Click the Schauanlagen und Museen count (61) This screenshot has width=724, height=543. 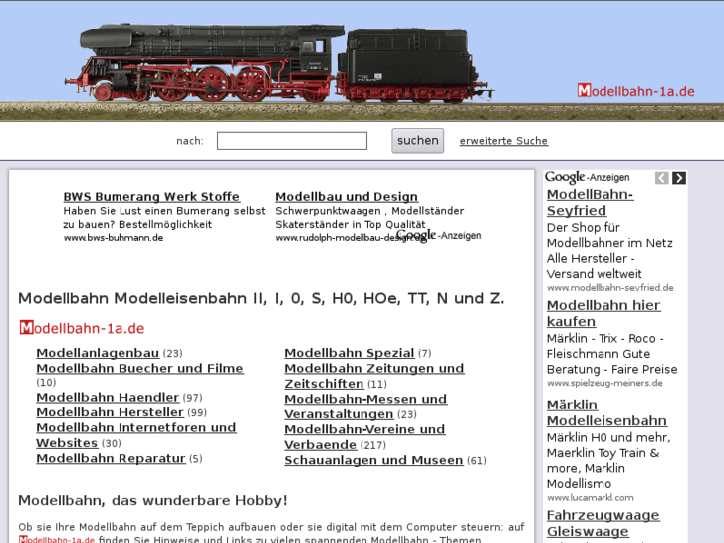coord(477,460)
